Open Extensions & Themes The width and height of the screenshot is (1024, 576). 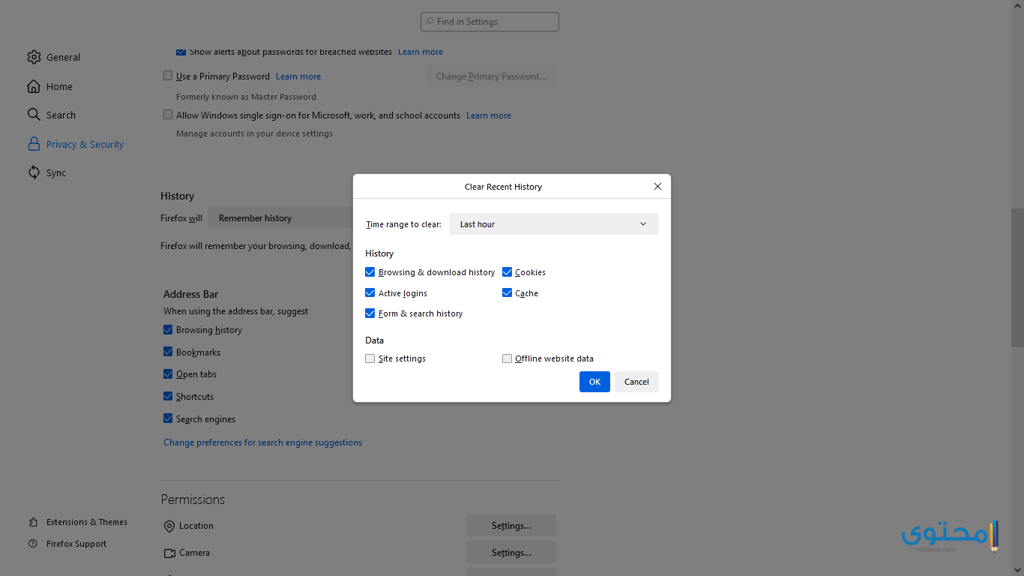tap(78, 522)
